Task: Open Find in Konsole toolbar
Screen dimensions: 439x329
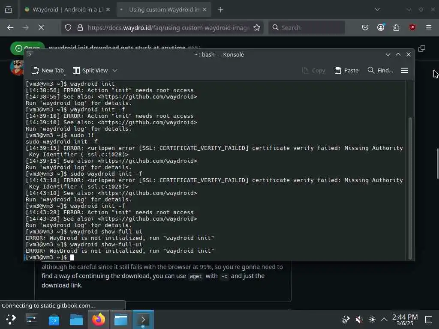Action: [x=380, y=71]
